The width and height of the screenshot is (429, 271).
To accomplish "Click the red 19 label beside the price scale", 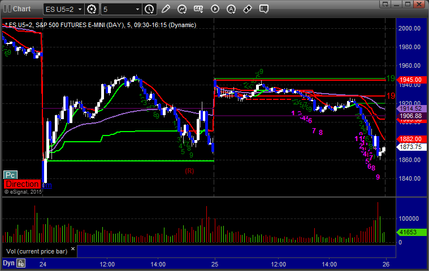I will click(x=391, y=96).
